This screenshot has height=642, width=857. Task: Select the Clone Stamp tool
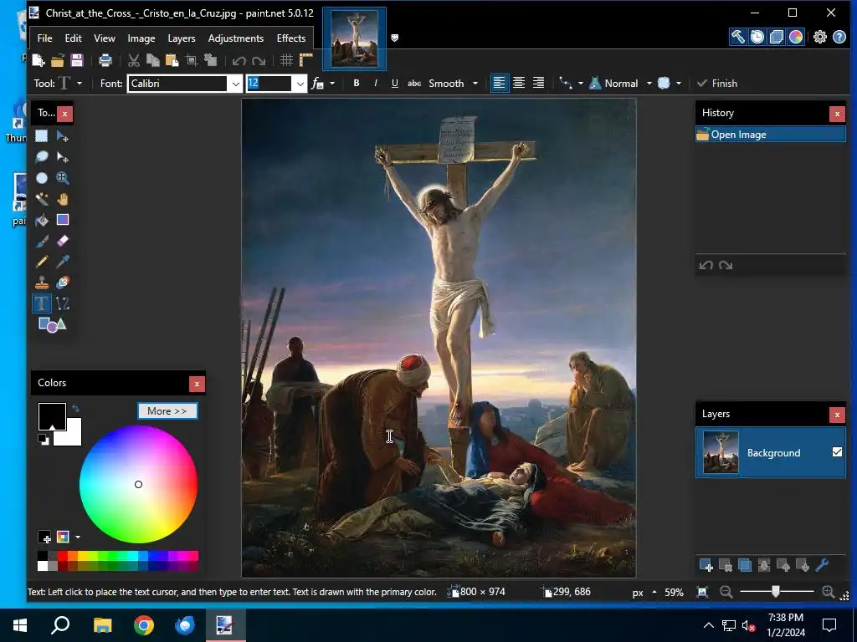tap(42, 283)
